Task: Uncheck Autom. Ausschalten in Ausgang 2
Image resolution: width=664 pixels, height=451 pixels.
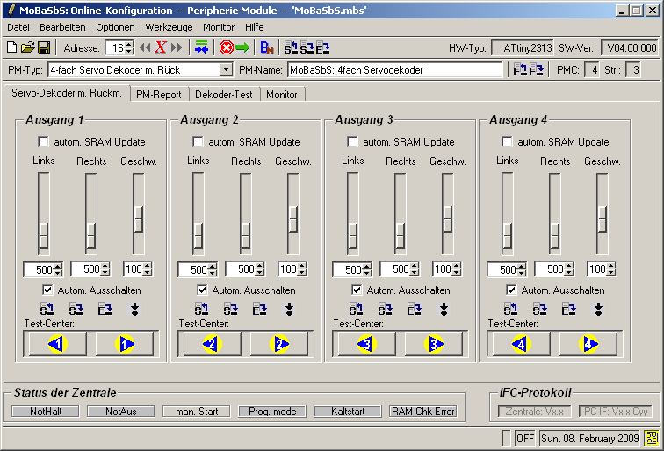Action: (x=202, y=290)
